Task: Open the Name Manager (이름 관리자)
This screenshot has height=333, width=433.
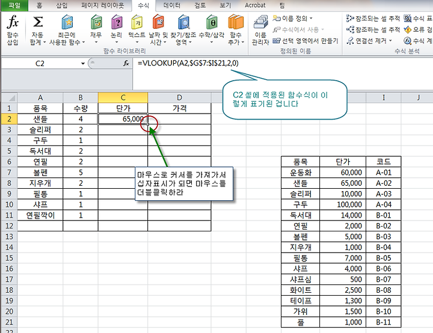Action: point(260,30)
